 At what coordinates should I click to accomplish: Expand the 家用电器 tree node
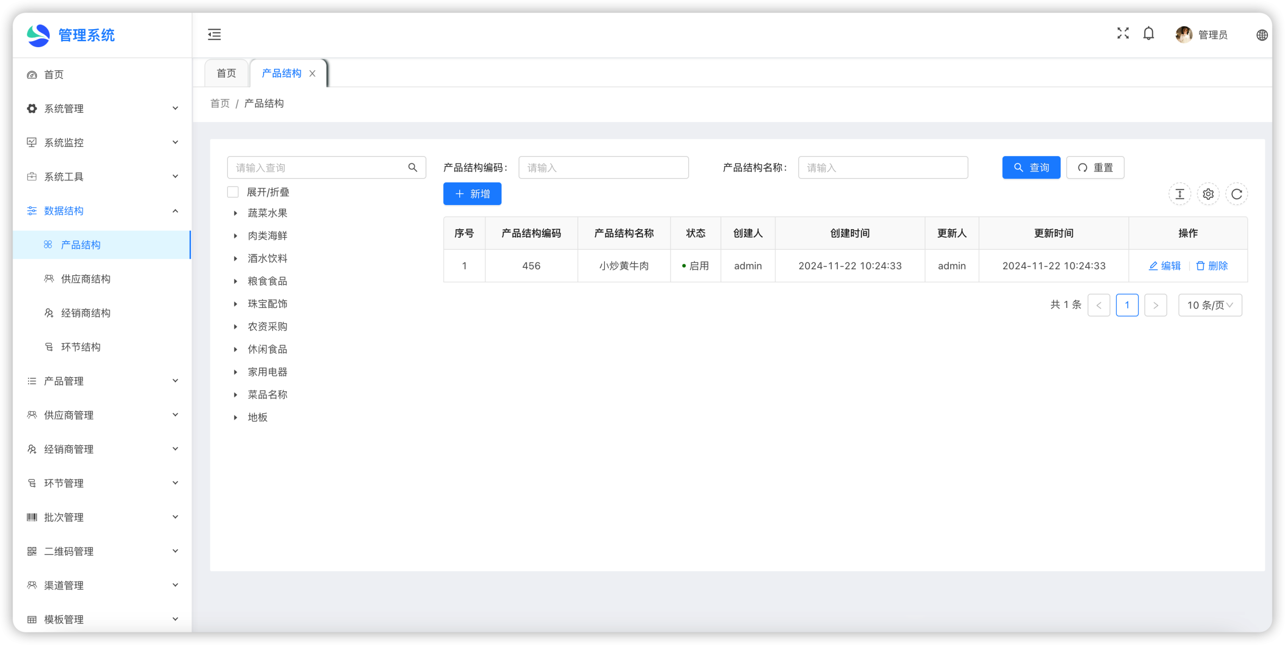tap(235, 372)
